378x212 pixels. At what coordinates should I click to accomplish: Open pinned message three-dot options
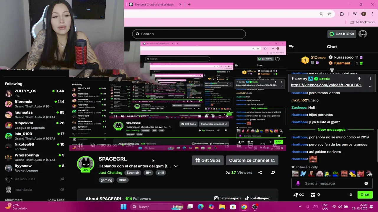click(x=370, y=79)
